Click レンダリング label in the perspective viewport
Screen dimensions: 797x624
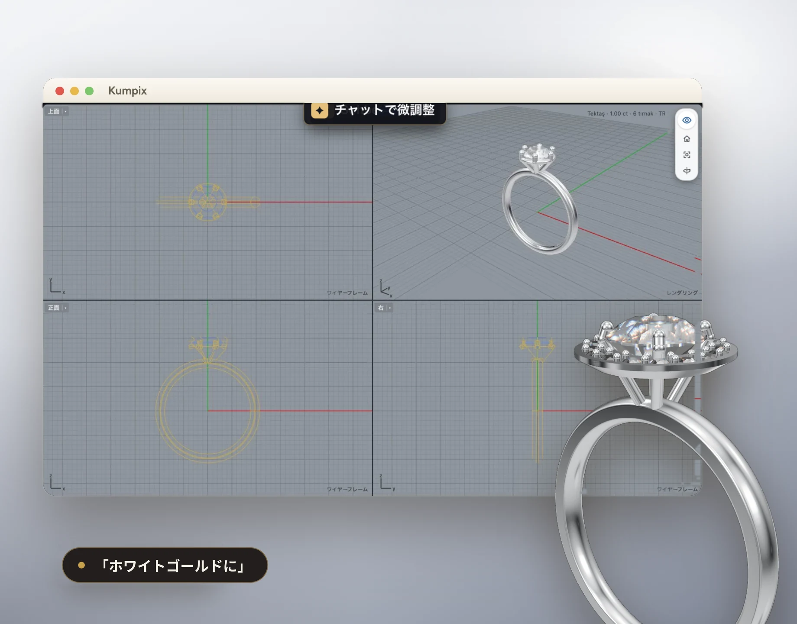point(682,293)
